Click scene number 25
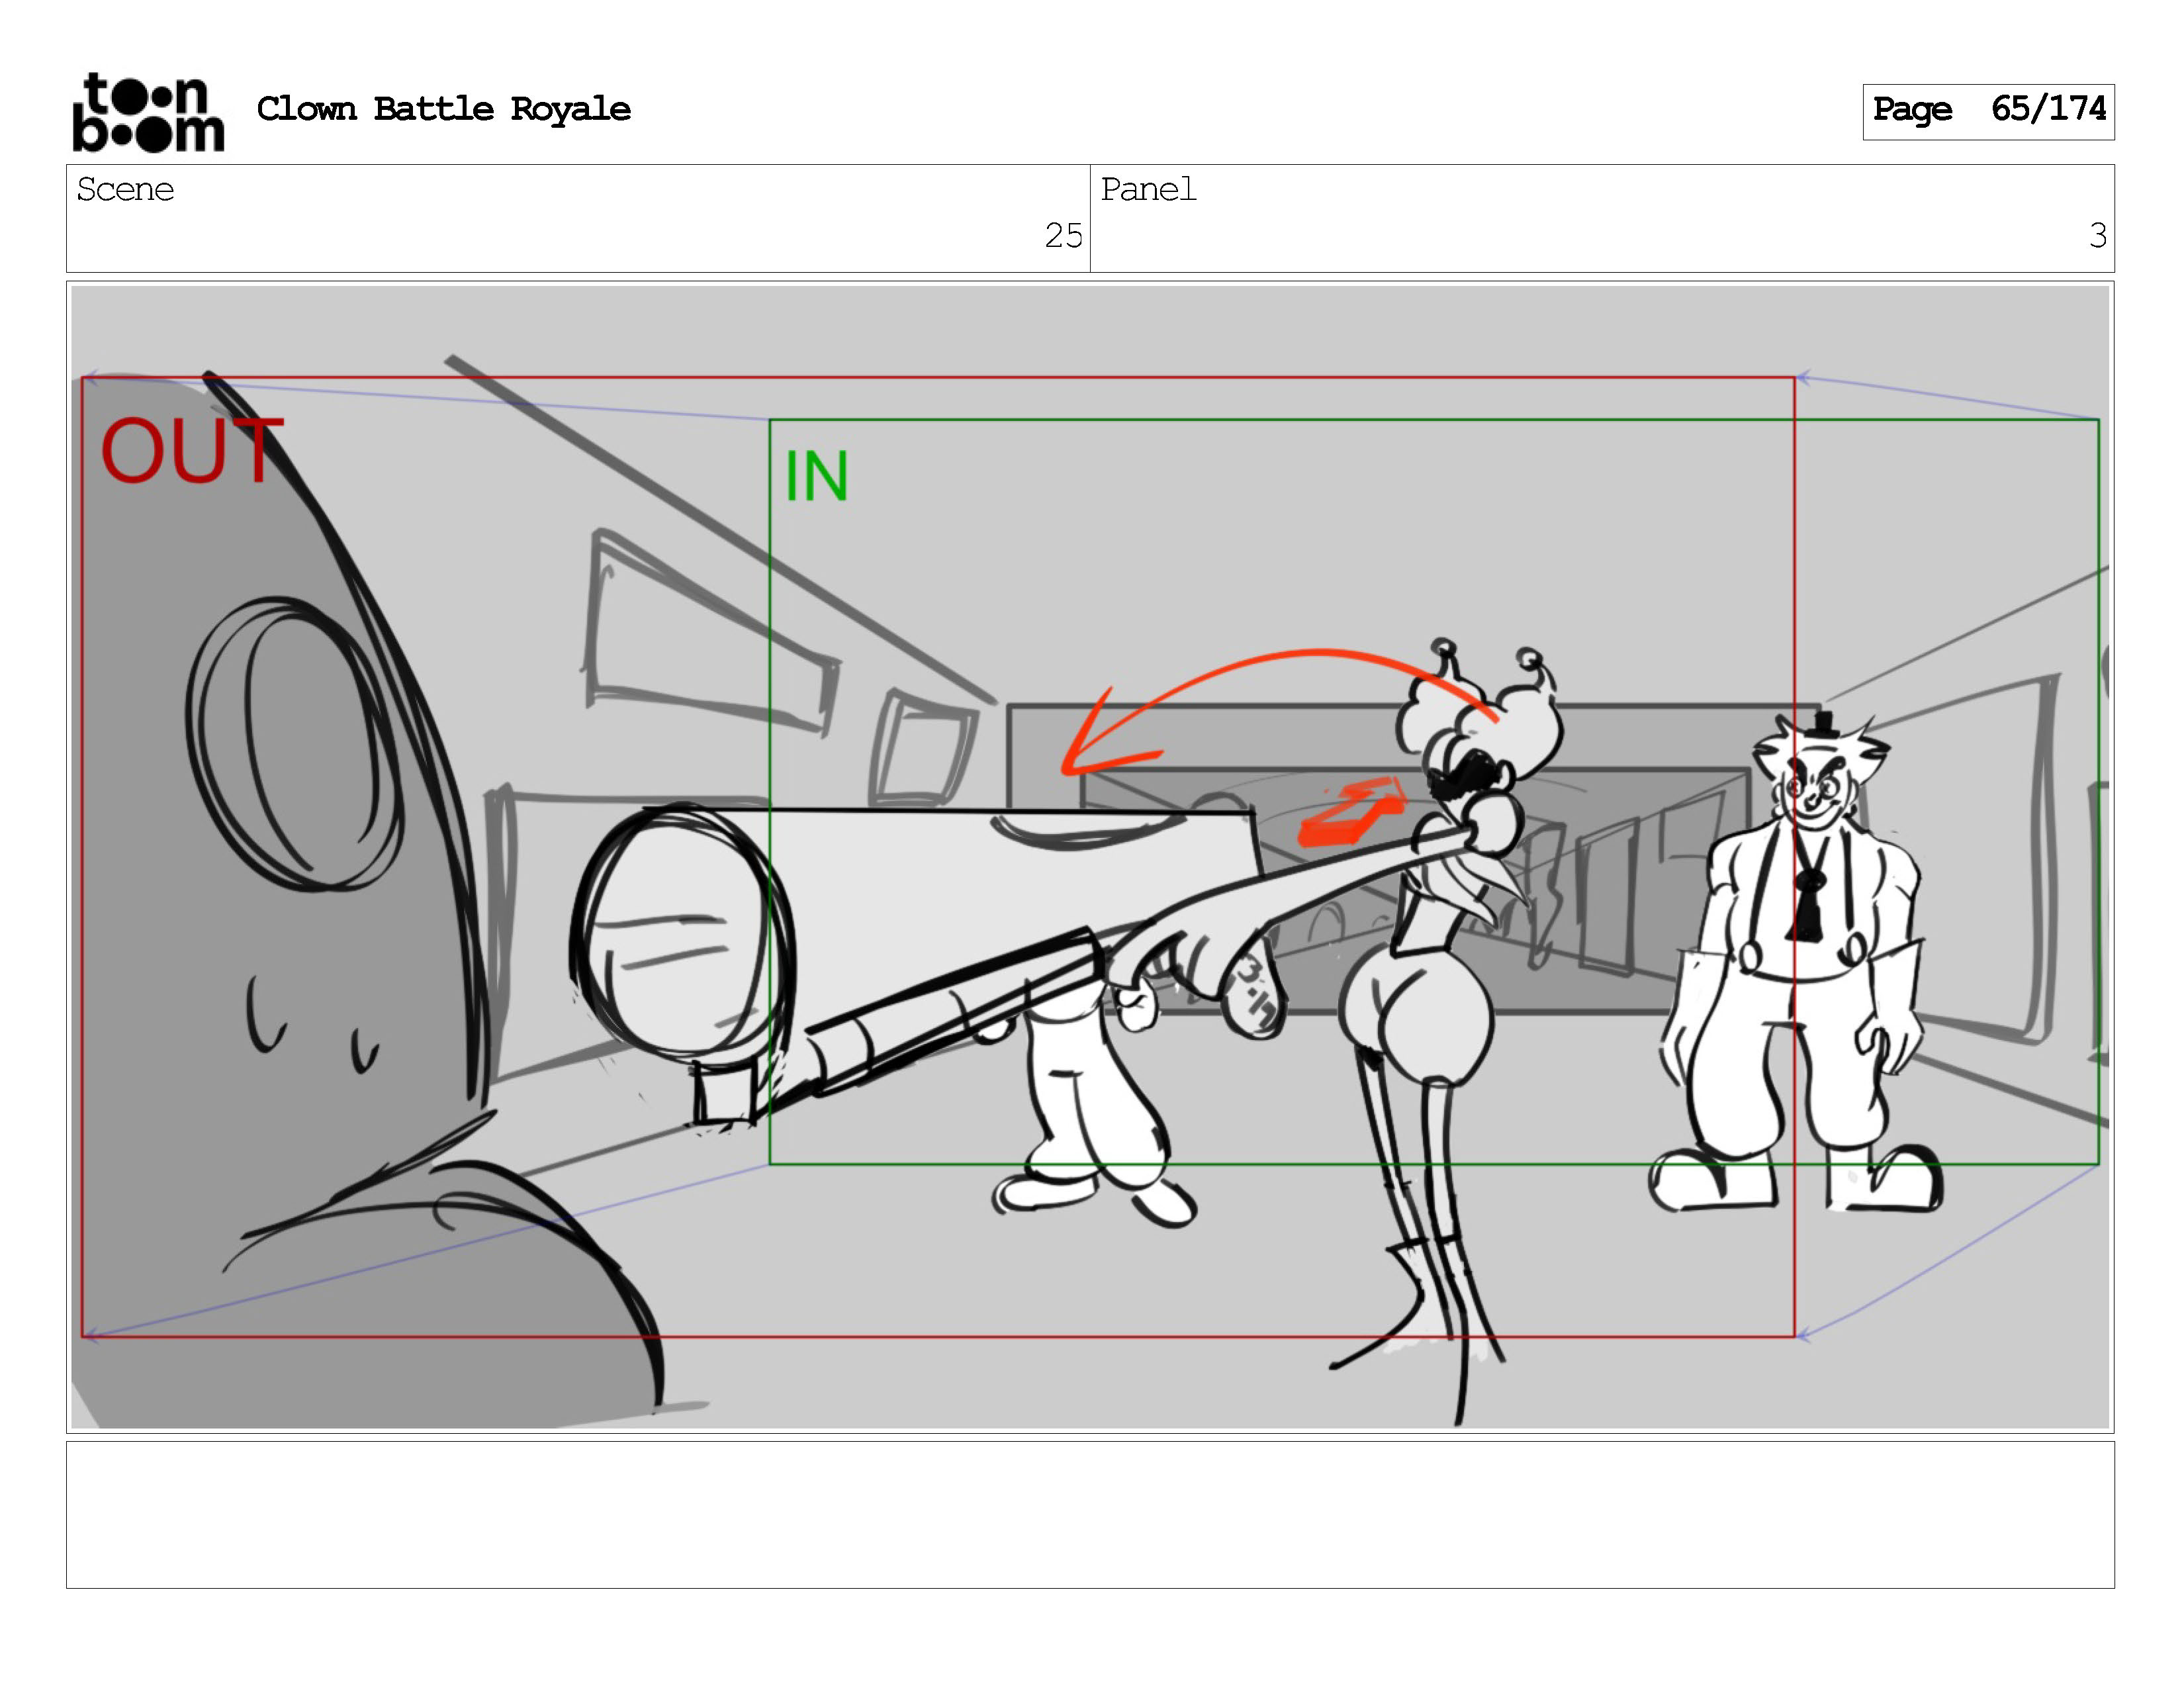 click(1063, 236)
